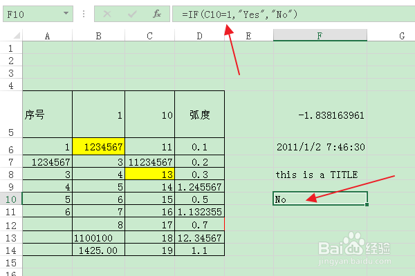Viewport: 415px width, 276px height.
Task: Select column G header
Action: pos(391,36)
